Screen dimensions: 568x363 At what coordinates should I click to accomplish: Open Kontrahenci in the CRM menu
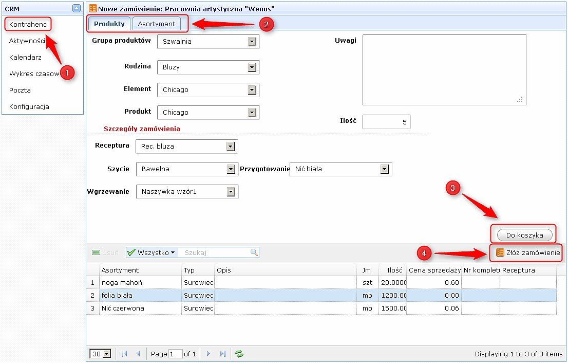[28, 25]
